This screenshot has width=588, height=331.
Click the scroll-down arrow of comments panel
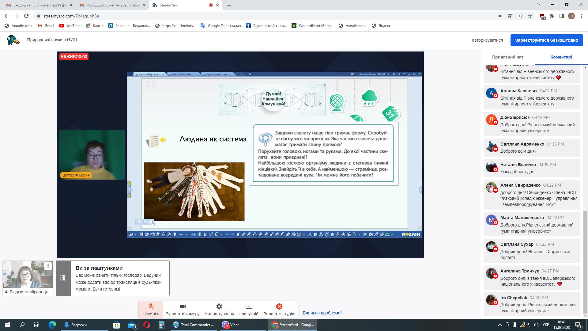586,316
